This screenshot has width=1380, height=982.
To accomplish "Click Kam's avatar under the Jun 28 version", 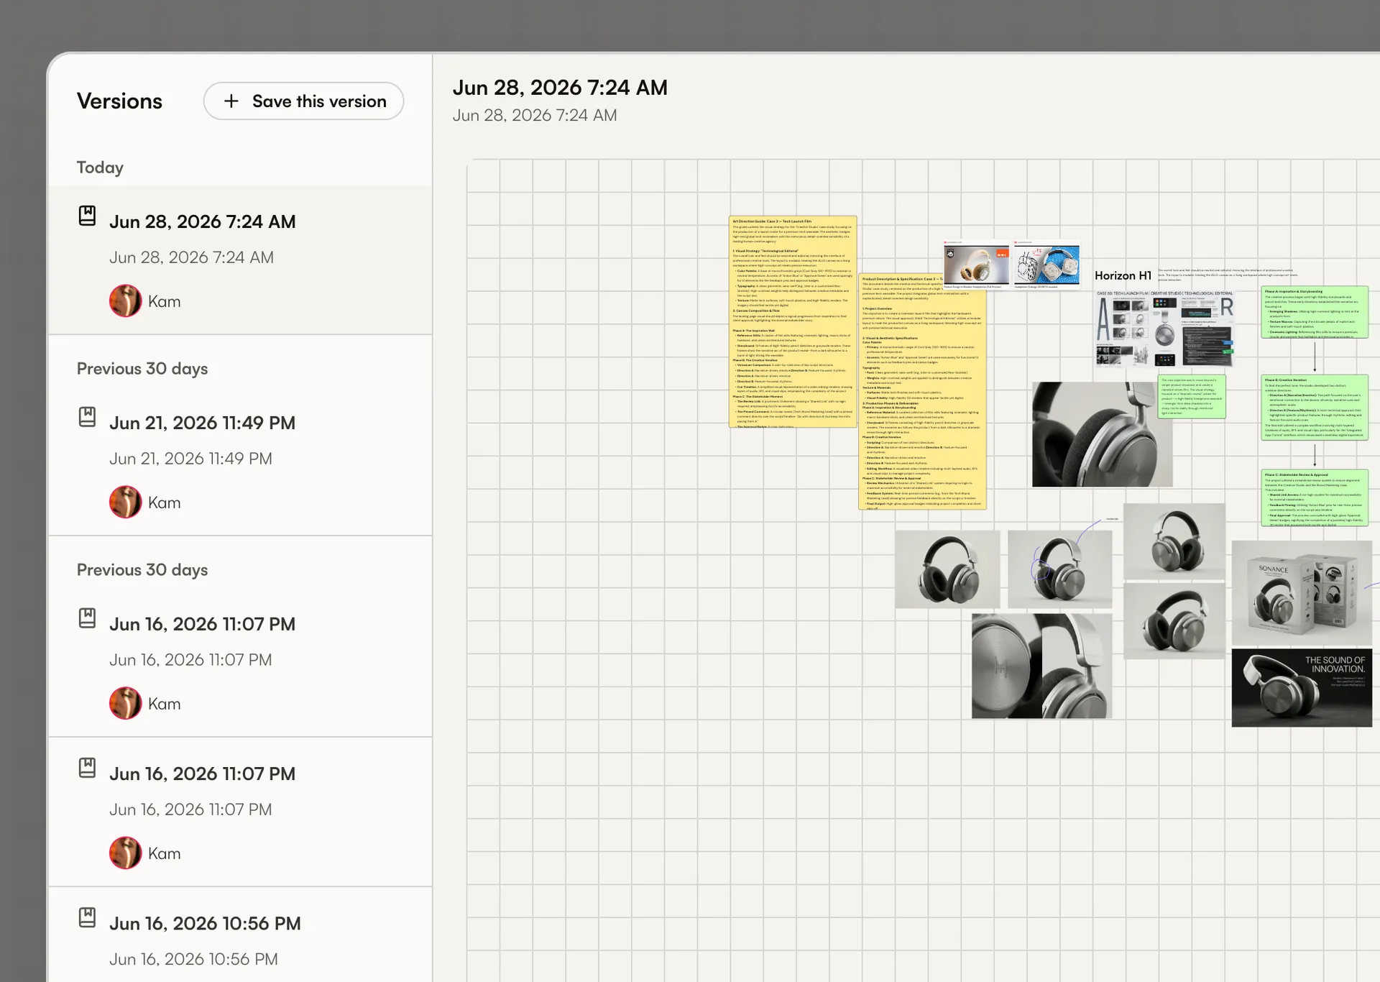I will click(x=125, y=301).
